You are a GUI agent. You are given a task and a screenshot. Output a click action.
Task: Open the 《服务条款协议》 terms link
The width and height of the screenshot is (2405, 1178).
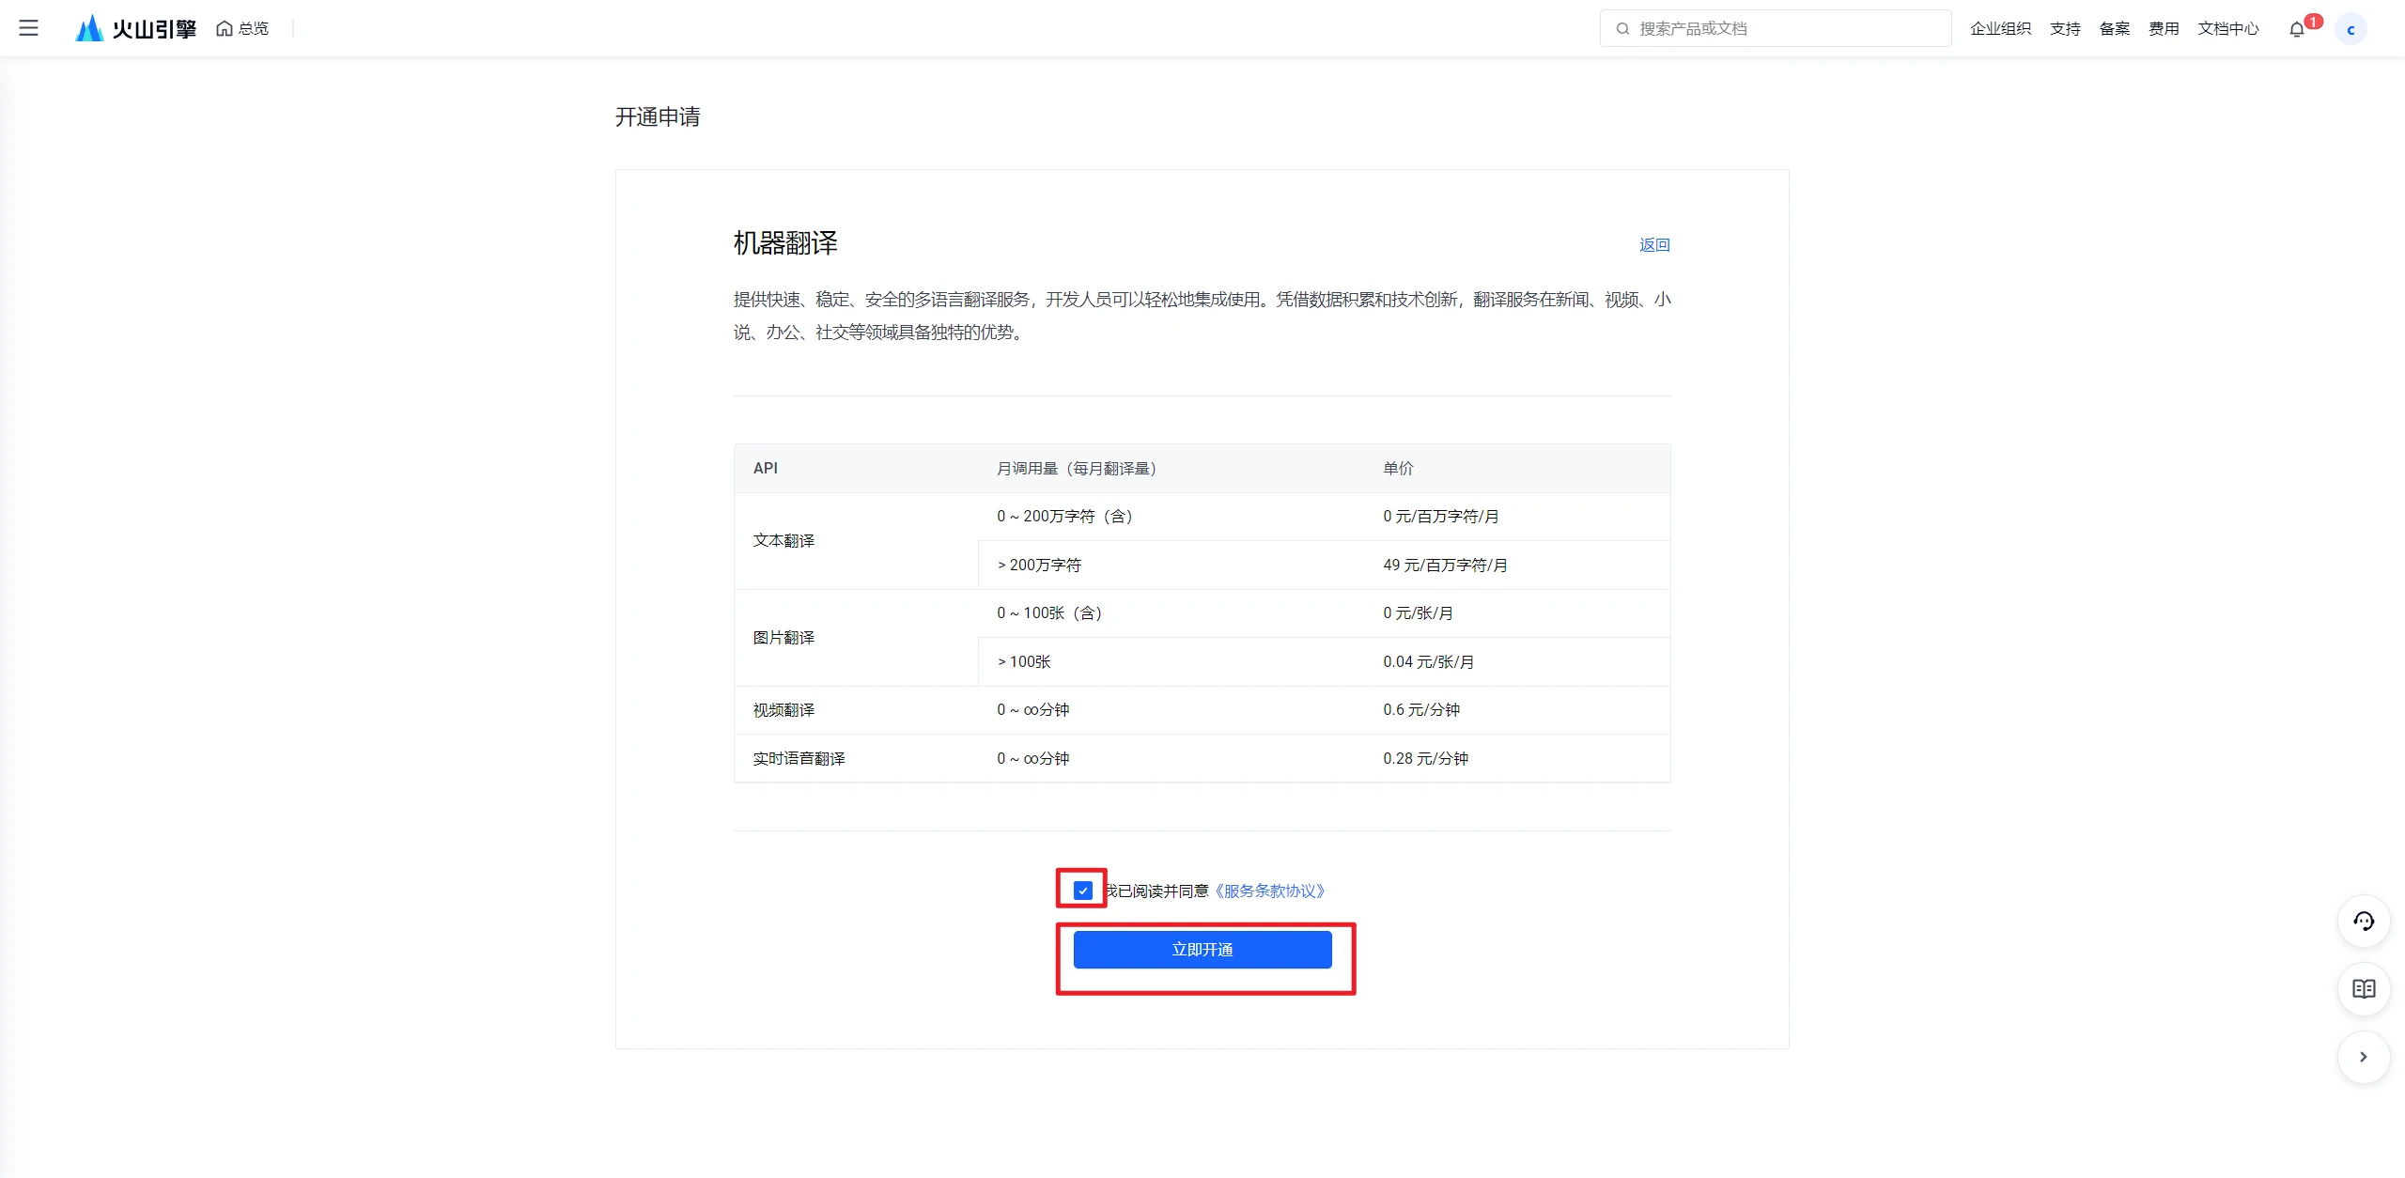(x=1270, y=890)
